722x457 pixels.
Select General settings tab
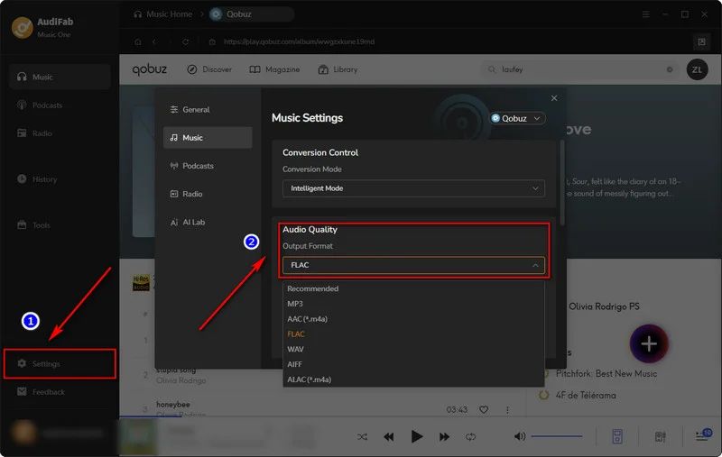pos(208,109)
